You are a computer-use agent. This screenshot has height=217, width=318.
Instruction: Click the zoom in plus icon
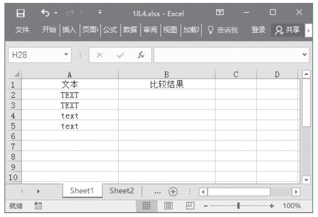tap(271, 206)
